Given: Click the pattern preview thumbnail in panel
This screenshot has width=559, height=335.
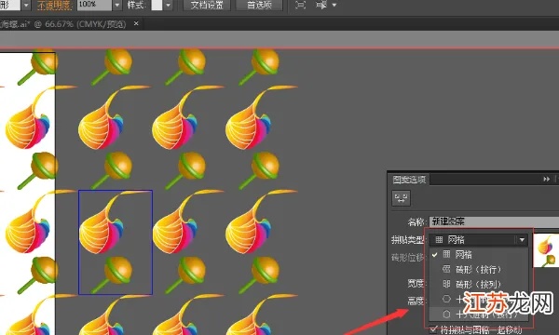Looking at the screenshot, I should 546,250.
